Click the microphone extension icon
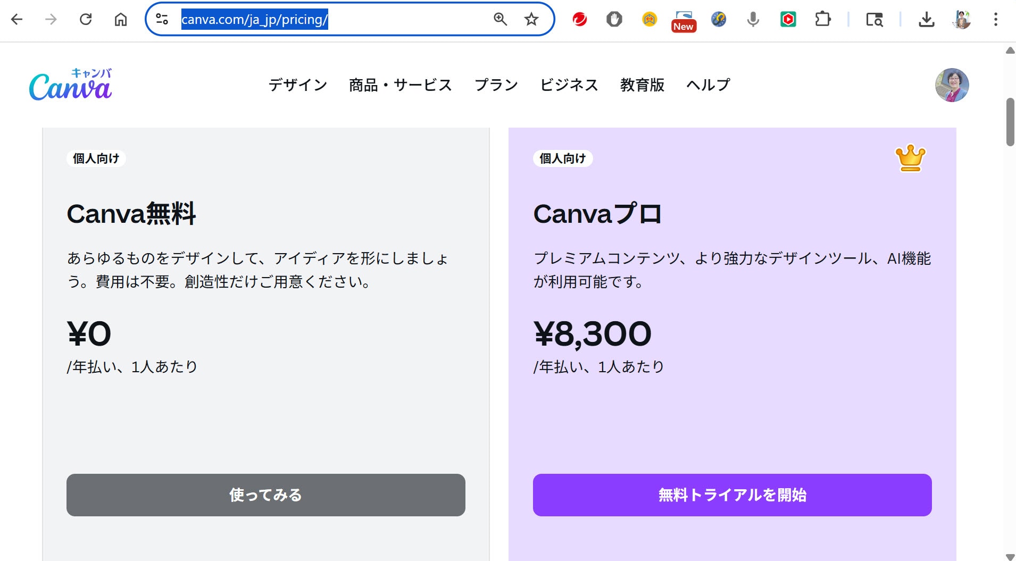 pos(753,20)
